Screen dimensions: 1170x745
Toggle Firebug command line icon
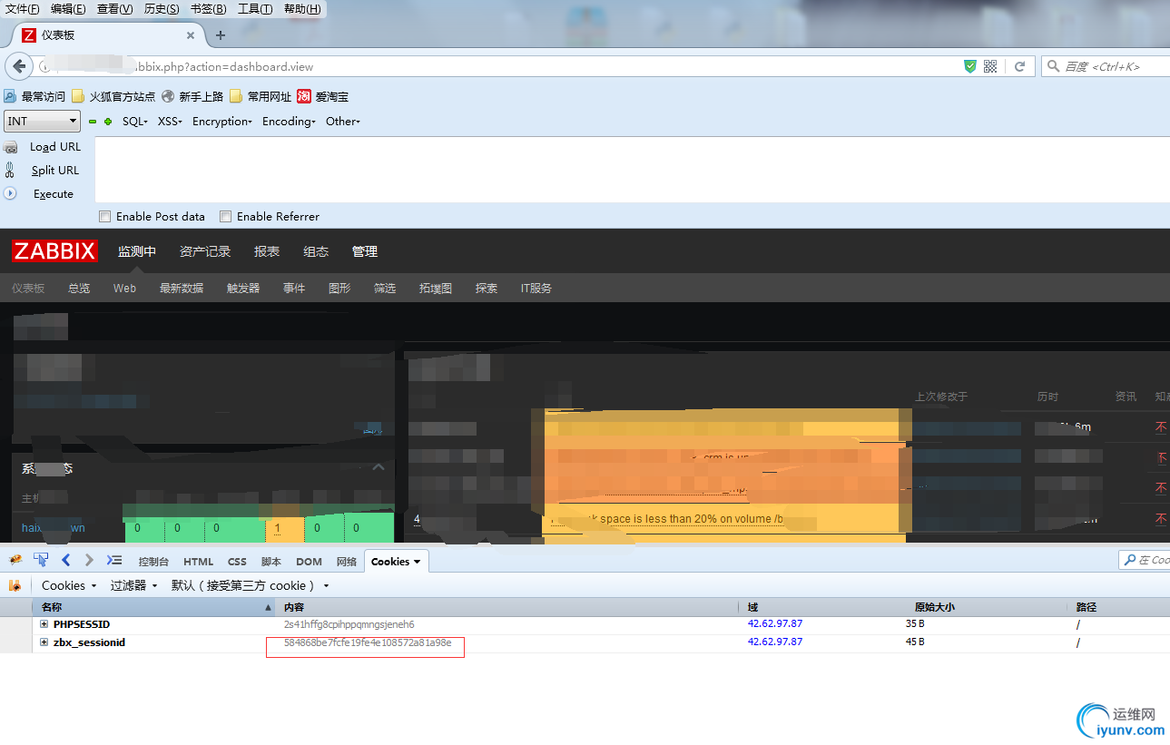(114, 560)
